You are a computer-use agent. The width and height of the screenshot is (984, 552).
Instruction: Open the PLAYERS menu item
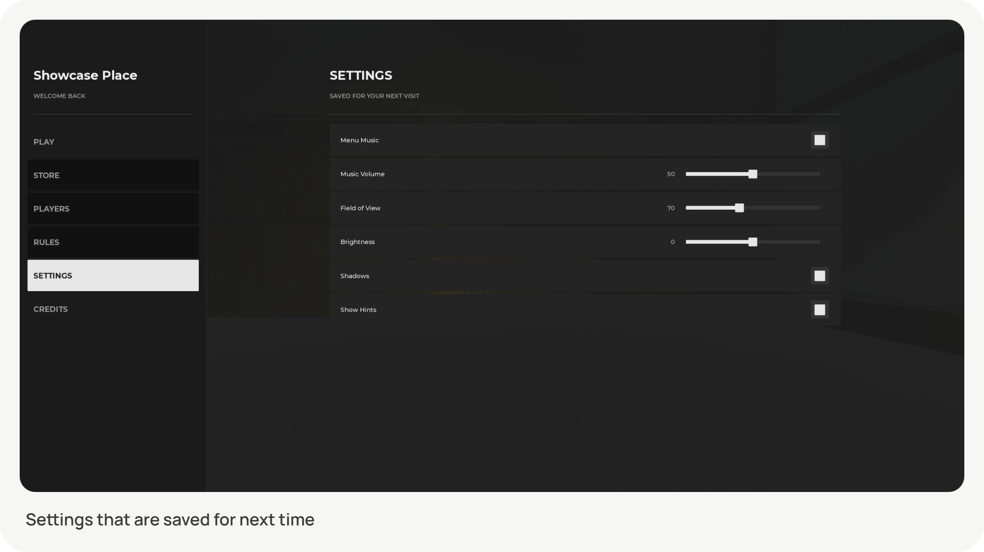(113, 209)
